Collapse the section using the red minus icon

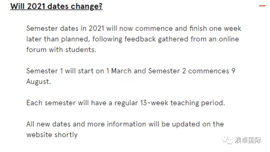pos(262,6)
